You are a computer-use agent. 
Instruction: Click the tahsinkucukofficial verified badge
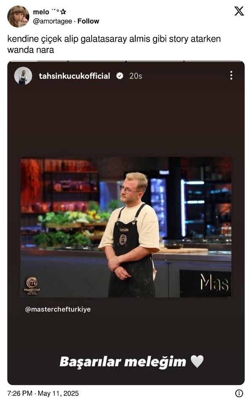point(119,76)
